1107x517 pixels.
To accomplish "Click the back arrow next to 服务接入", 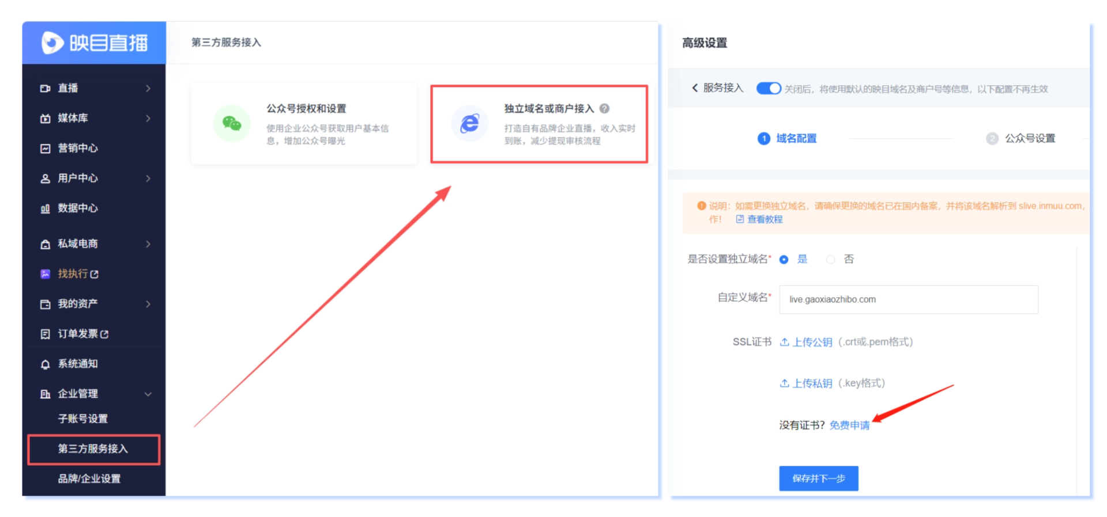I will [695, 88].
